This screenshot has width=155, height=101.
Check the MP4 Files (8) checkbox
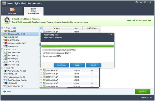tap(4, 83)
